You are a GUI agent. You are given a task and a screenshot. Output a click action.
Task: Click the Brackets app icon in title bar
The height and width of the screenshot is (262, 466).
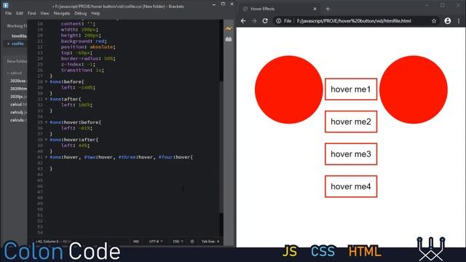(x=6, y=5)
